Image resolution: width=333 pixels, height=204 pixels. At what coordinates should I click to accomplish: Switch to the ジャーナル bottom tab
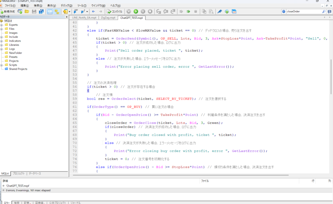click(75, 203)
